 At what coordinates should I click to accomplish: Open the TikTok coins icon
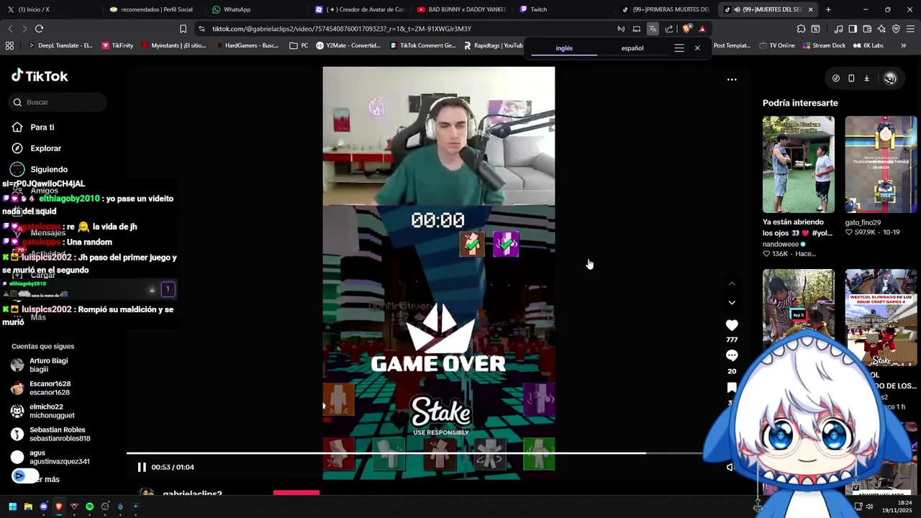tap(835, 78)
